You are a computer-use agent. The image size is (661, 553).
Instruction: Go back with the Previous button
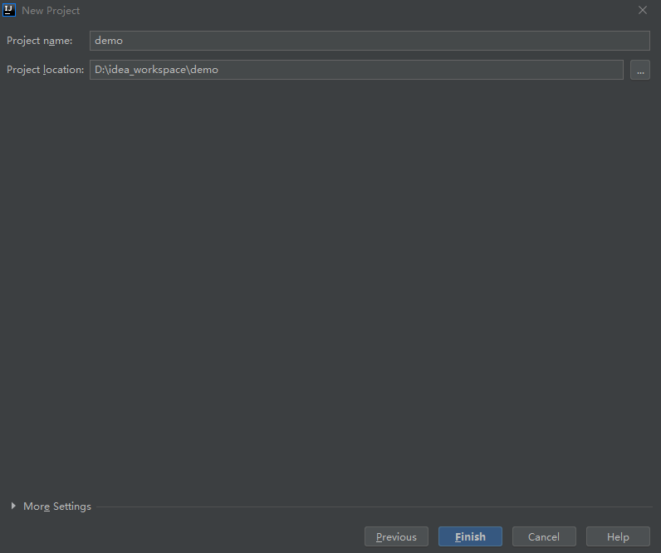point(396,536)
